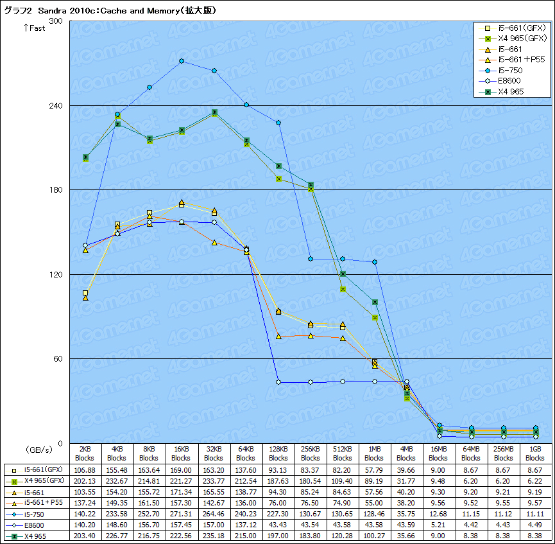Click the table cell showing 106.88
The width and height of the screenshot is (555, 544).
tap(85, 470)
